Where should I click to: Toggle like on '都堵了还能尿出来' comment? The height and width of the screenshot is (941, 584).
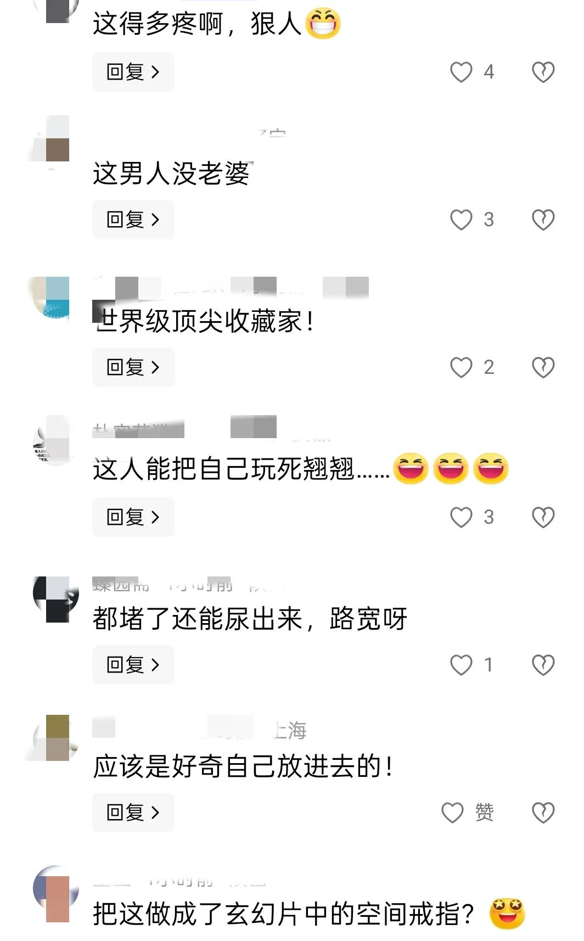pyautogui.click(x=461, y=665)
